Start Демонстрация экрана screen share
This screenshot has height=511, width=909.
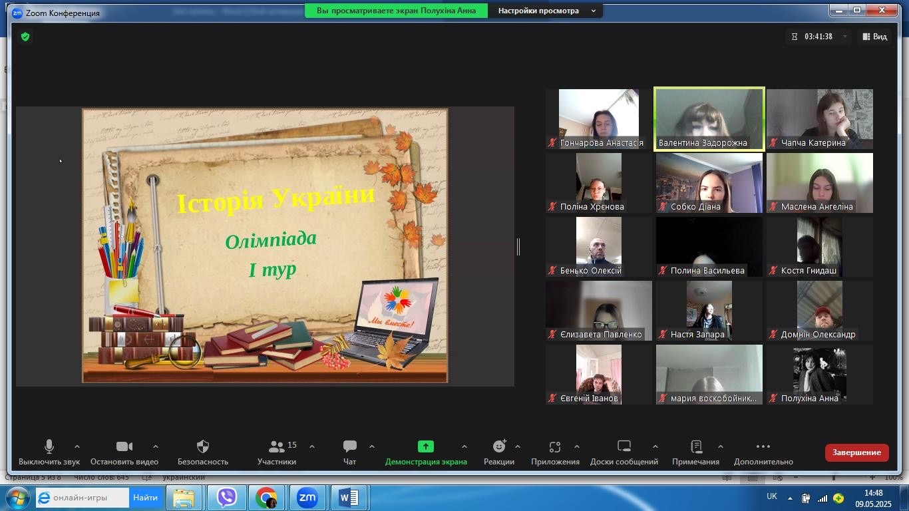click(426, 452)
